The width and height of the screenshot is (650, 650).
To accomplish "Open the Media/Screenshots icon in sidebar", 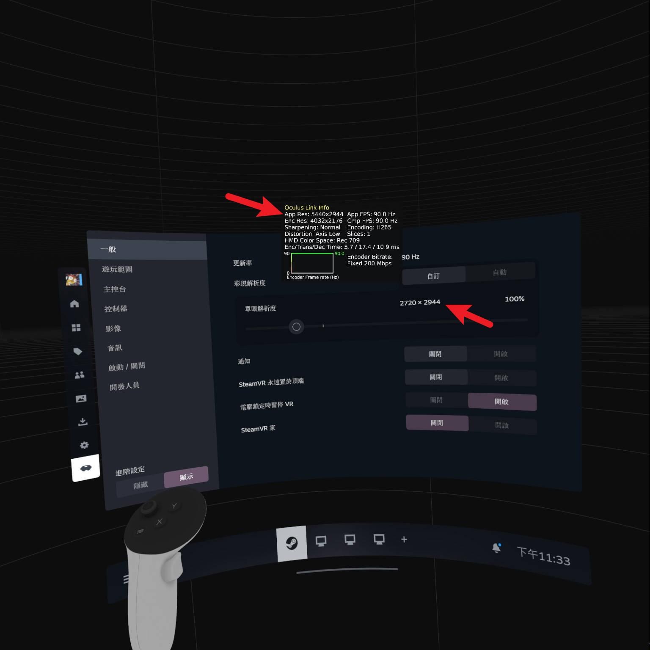I will pyautogui.click(x=81, y=398).
